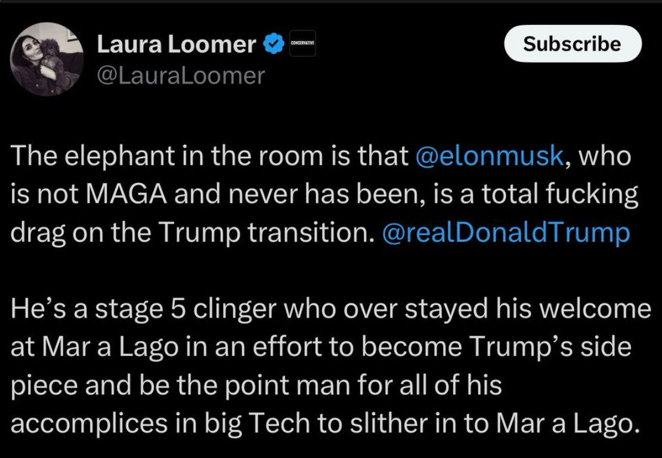Viewport: 662px width, 458px height.
Task: Click the first paragraph starting 'The elephant'
Action: point(322,194)
